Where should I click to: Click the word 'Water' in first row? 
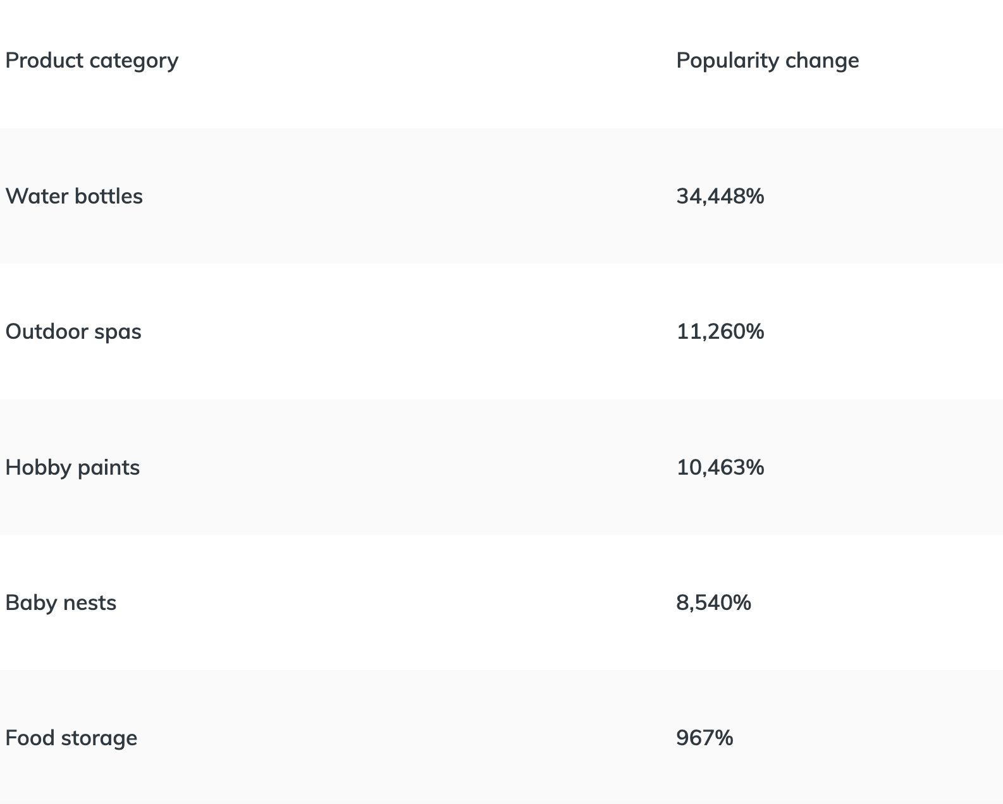point(37,196)
